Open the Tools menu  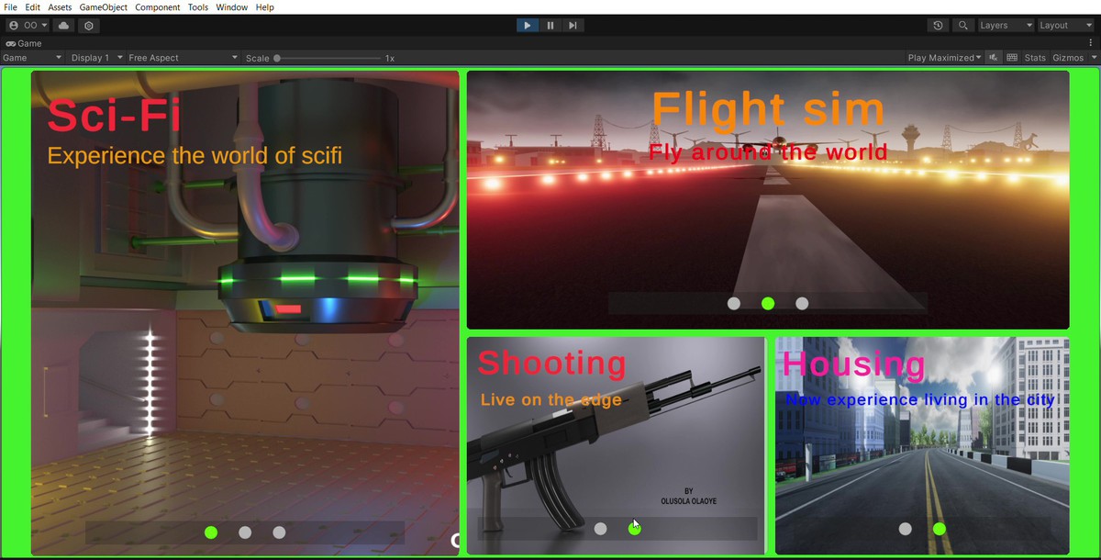point(198,6)
